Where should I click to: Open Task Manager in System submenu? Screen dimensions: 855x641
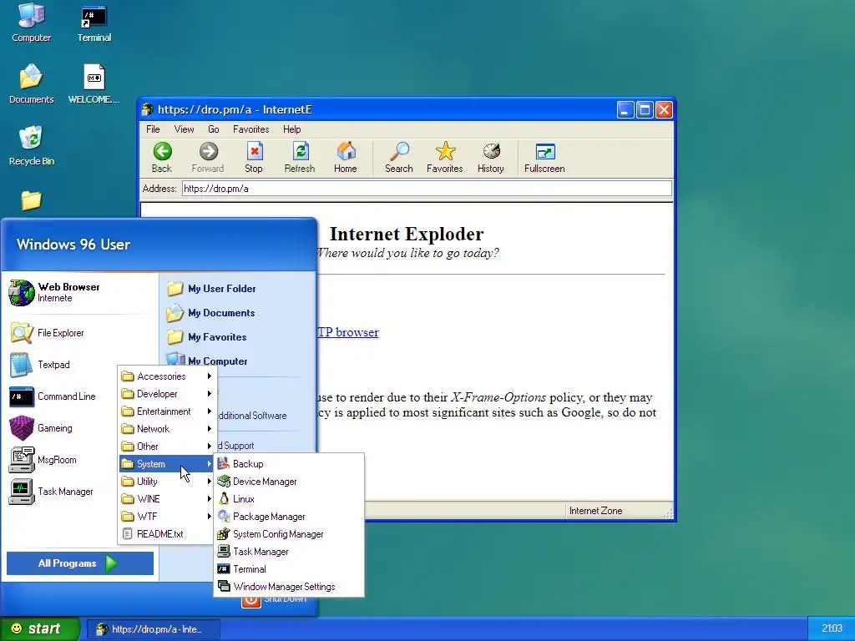pyautogui.click(x=289, y=552)
